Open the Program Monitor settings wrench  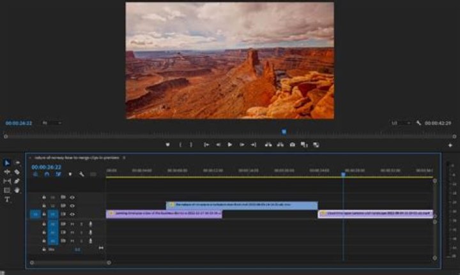[x=418, y=123]
